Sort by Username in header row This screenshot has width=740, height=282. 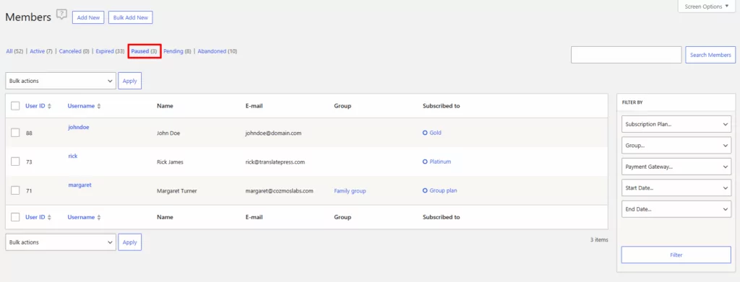pyautogui.click(x=84, y=106)
